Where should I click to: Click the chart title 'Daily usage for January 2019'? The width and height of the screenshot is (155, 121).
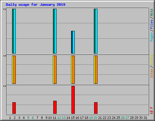[35, 5]
